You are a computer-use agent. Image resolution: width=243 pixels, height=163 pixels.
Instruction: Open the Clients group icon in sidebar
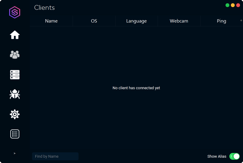coord(15,55)
